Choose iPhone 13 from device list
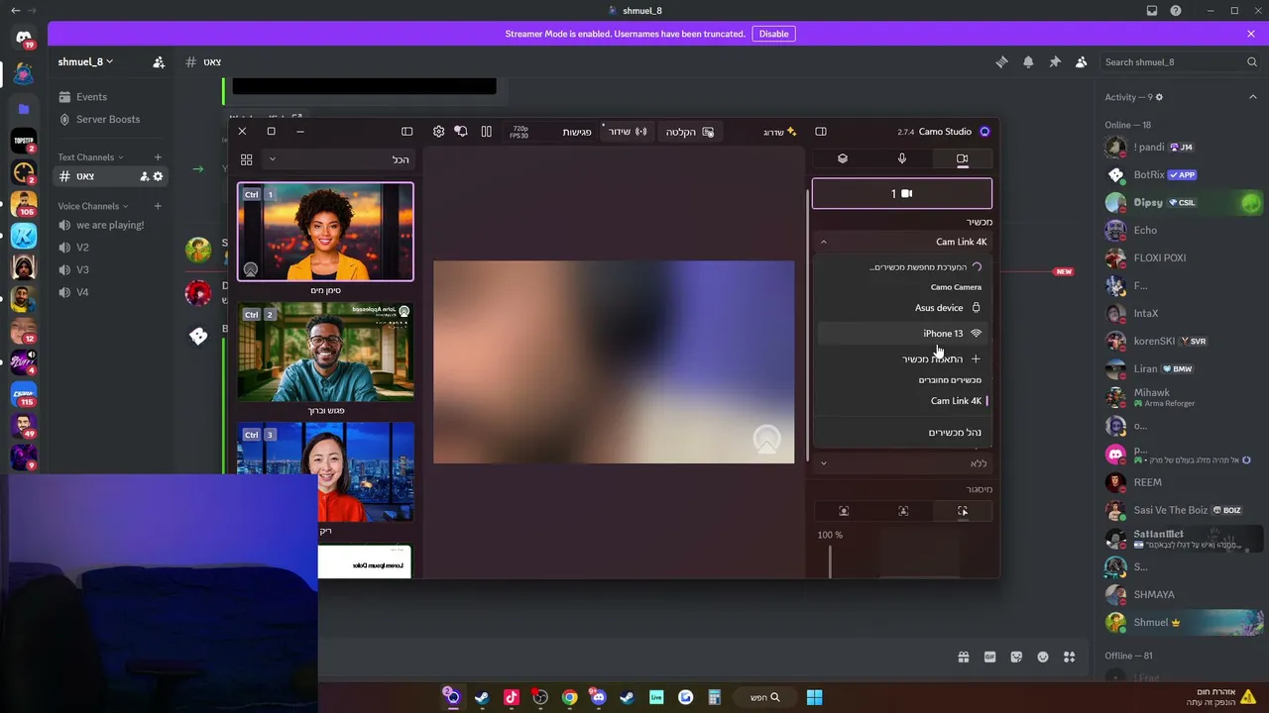 pos(902,334)
